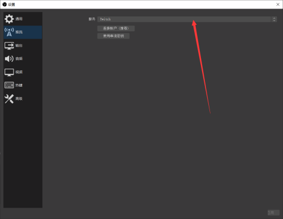Click the 服务 label text
This screenshot has width=283, height=219.
92,19
